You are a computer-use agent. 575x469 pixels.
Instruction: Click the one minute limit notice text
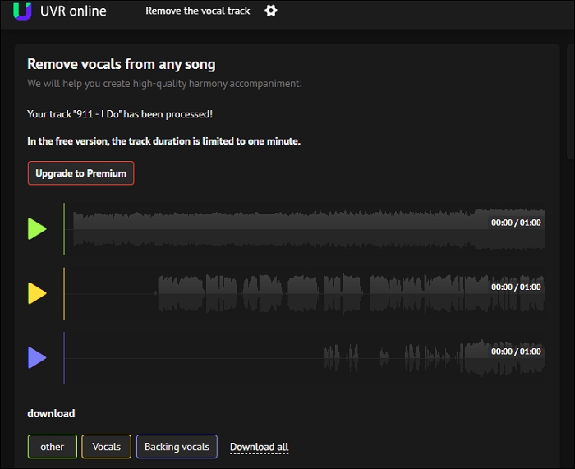click(x=164, y=141)
